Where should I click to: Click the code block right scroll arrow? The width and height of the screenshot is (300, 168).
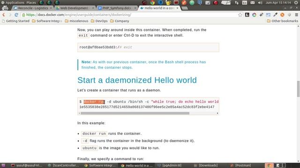click(x=217, y=113)
